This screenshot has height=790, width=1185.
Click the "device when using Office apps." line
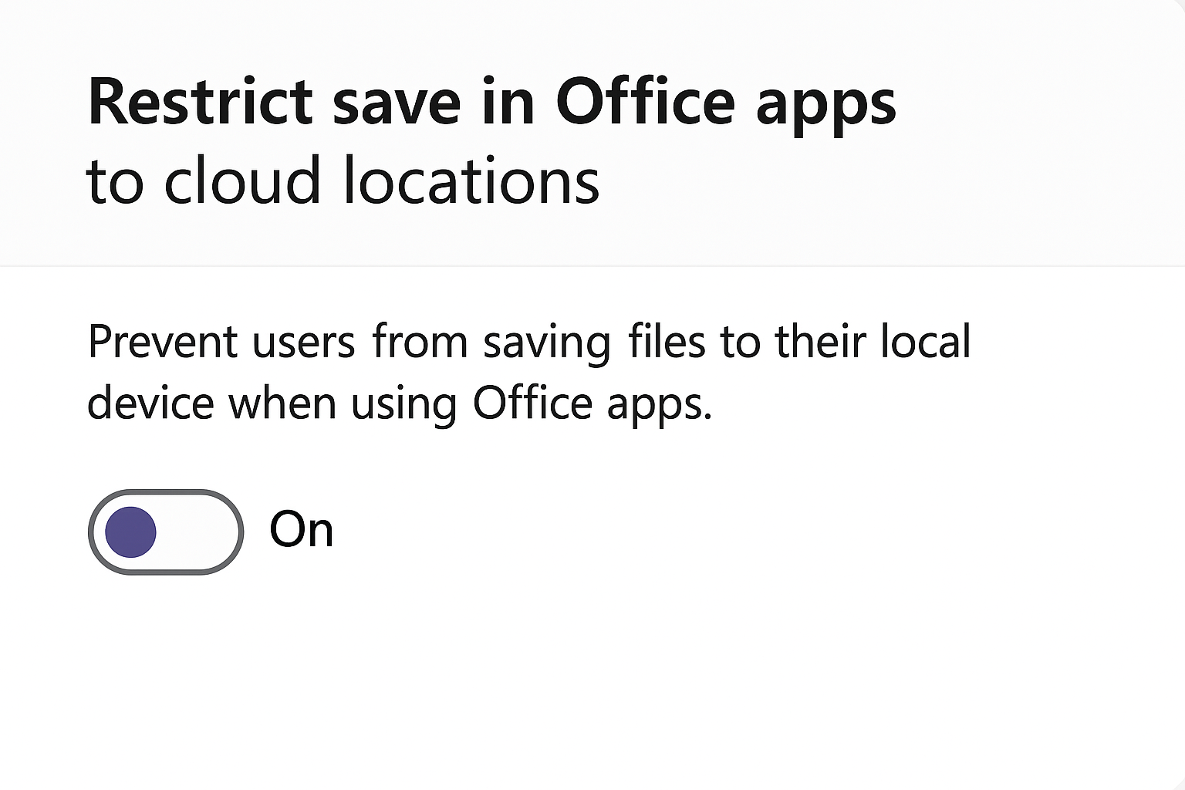click(399, 403)
